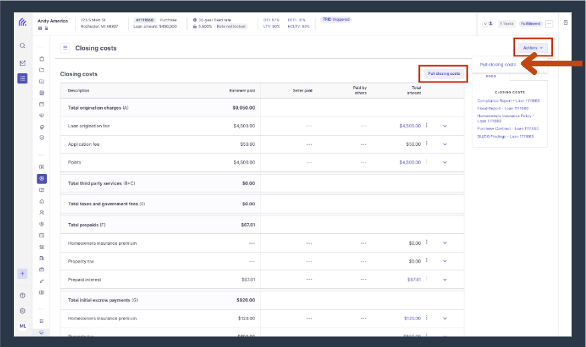Click Total origination charges (A) row
Screen dimensions: 586x347
[x=262, y=108]
